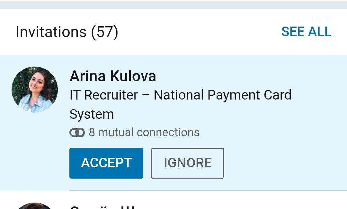Tap National Payment Card text in headline
347x209 pixels.
(x=222, y=95)
